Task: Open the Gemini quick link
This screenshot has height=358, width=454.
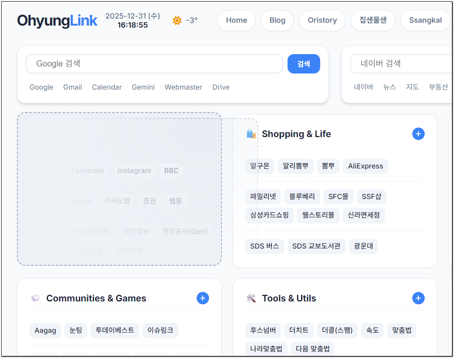Action: click(143, 87)
